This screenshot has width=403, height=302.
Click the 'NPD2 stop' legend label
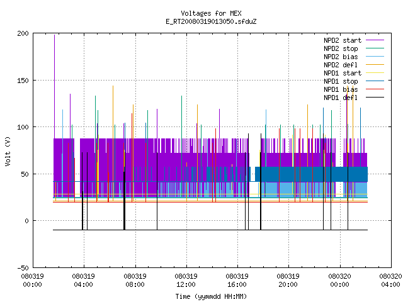(x=341, y=48)
